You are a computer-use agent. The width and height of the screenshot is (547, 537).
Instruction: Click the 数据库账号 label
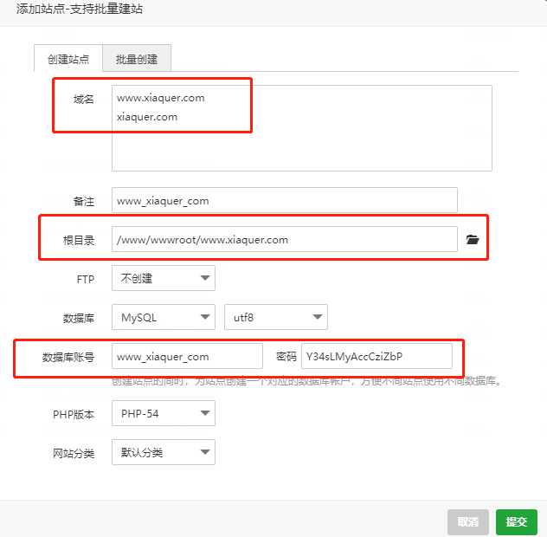[x=68, y=357]
